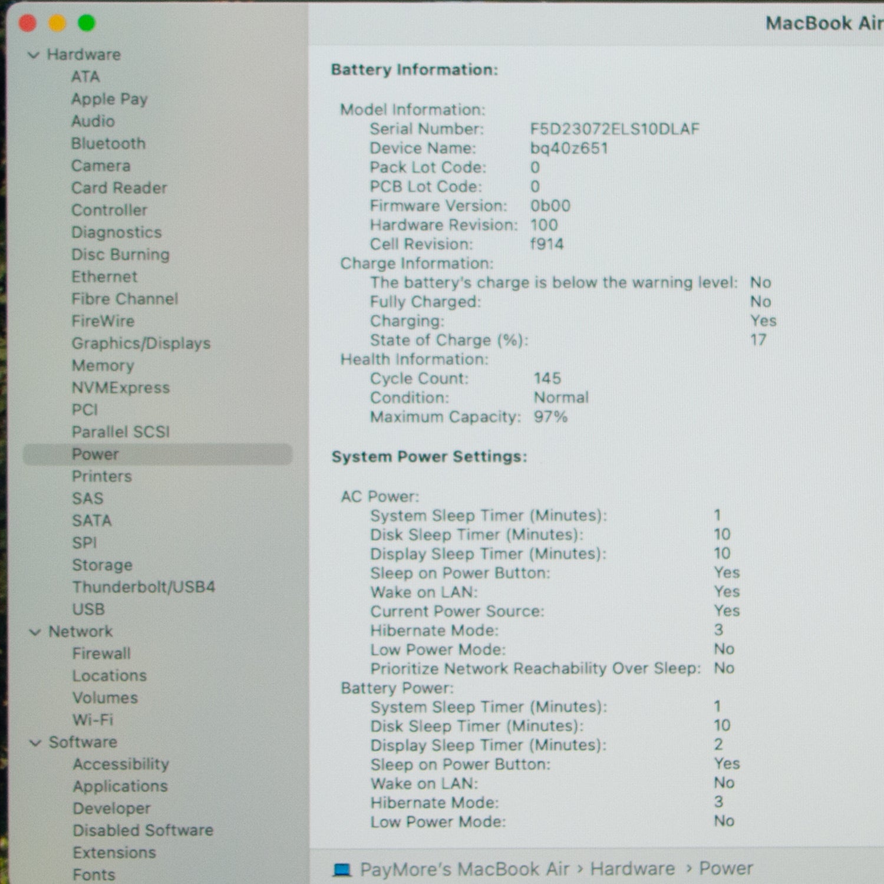This screenshot has height=884, width=884.
Task: Collapse the Network section chevron
Action: point(35,632)
